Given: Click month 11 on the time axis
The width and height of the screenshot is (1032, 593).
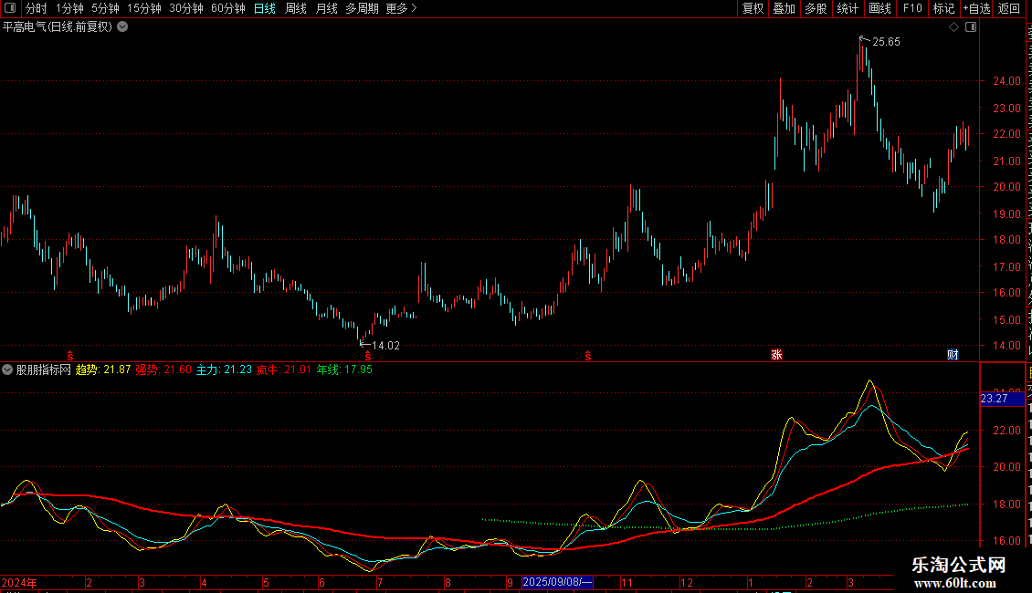Looking at the screenshot, I should click(x=627, y=582).
